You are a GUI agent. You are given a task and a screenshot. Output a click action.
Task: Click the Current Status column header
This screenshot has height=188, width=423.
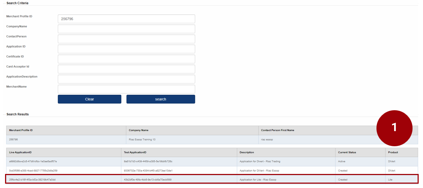347,152
